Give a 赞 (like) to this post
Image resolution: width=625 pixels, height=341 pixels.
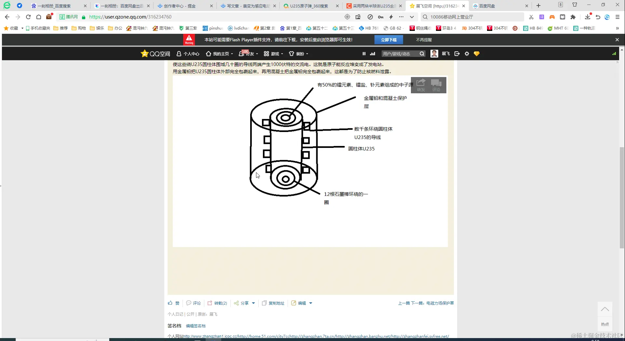point(173,303)
